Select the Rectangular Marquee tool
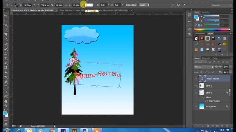The height and width of the screenshot is (132, 236). tap(6, 20)
